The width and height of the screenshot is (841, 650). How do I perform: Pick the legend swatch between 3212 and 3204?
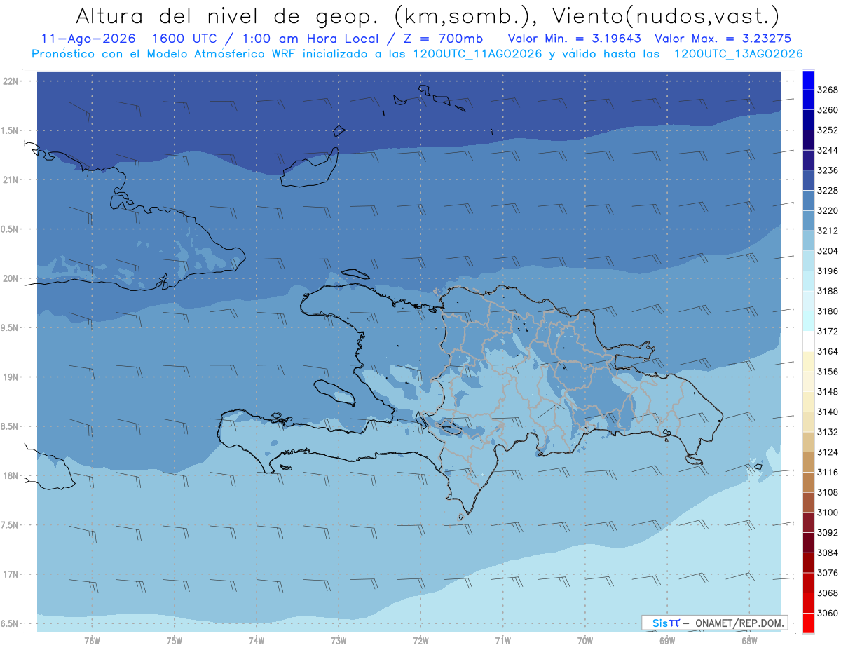coord(807,241)
